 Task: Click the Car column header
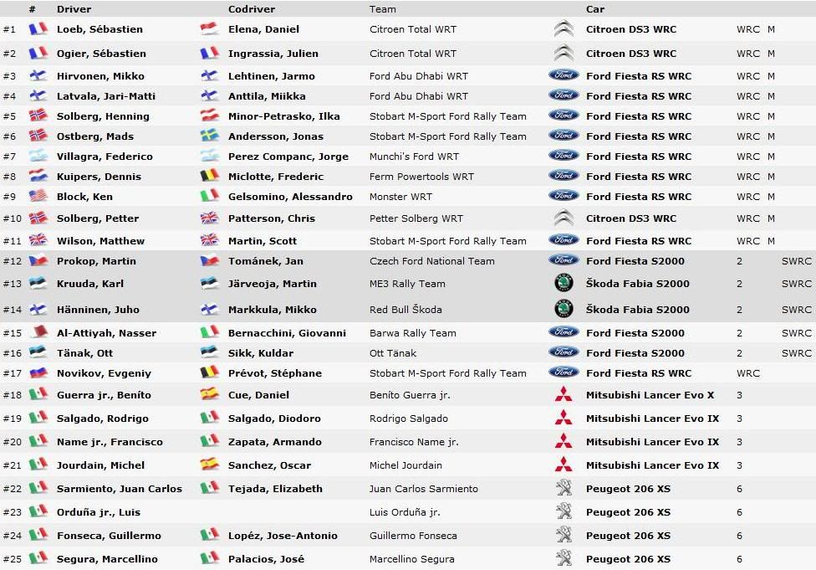coord(594,9)
